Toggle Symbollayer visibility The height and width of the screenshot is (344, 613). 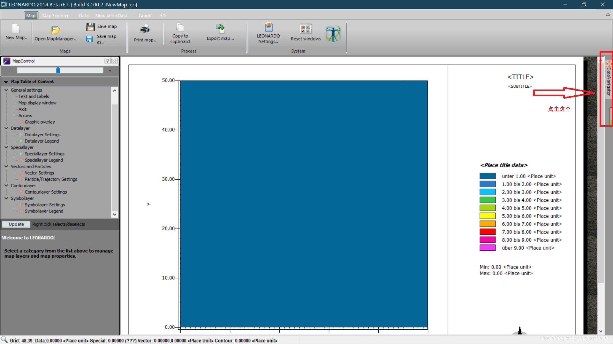point(6,198)
